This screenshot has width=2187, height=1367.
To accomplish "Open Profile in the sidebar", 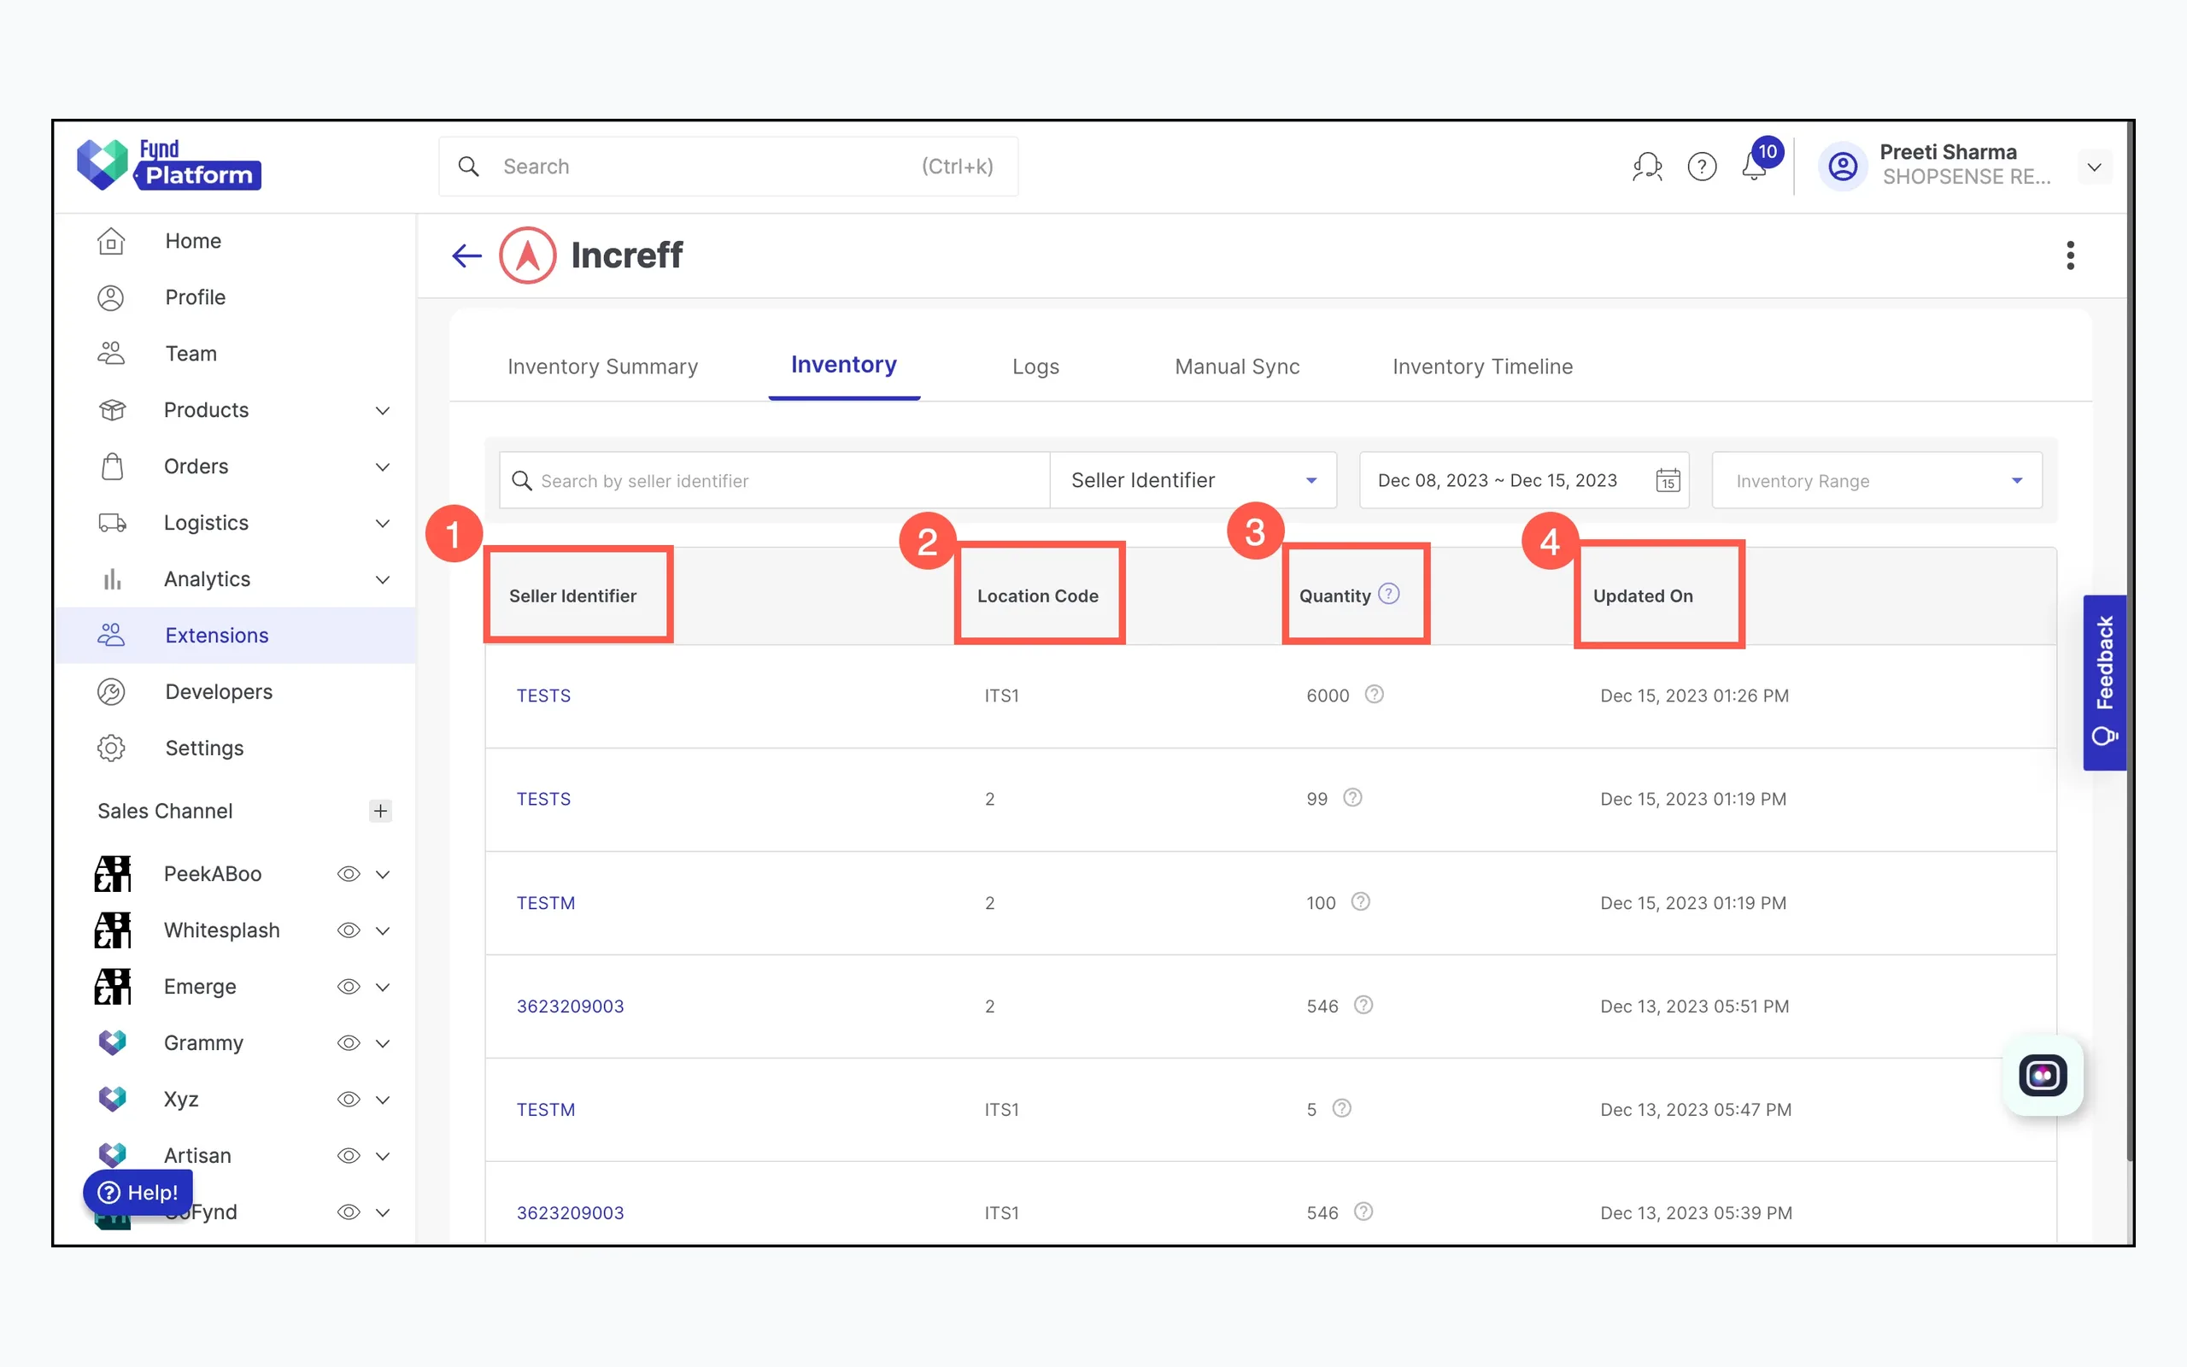I will point(235,297).
